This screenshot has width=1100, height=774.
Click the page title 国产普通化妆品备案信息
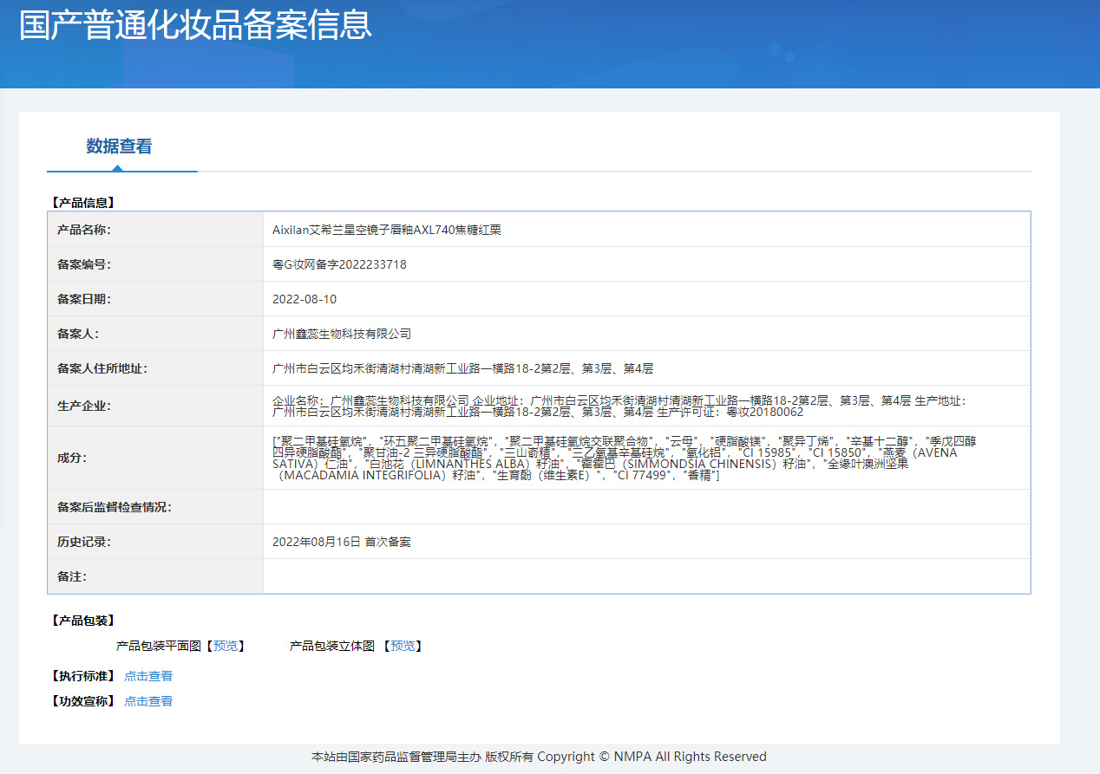(196, 24)
